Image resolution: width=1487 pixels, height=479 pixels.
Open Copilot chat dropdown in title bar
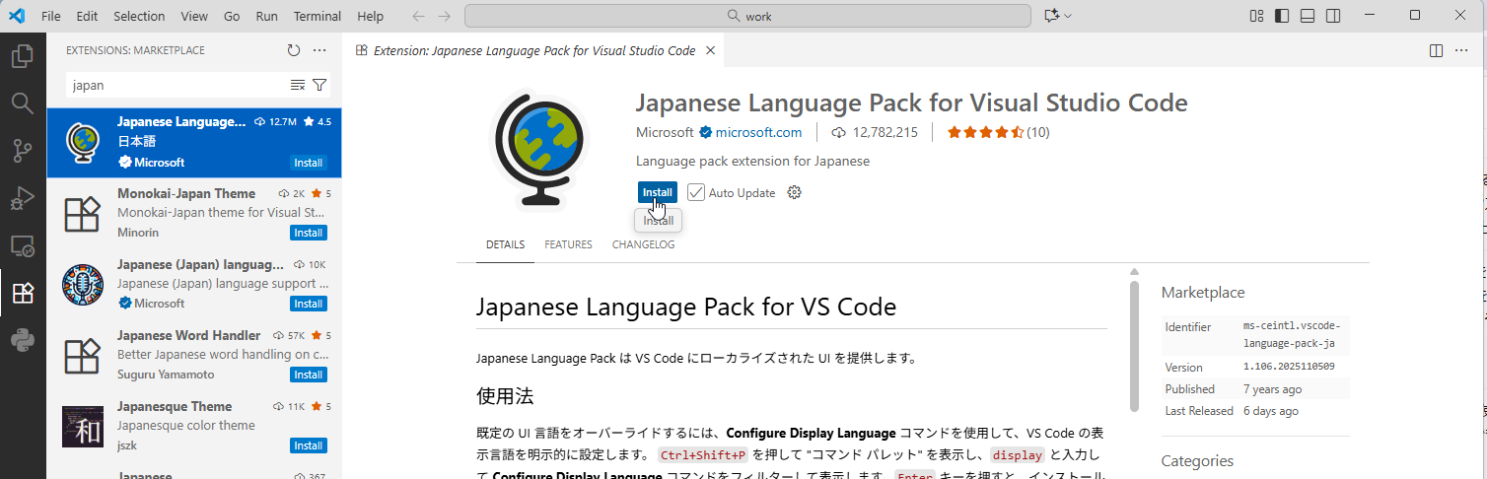[x=1057, y=16]
